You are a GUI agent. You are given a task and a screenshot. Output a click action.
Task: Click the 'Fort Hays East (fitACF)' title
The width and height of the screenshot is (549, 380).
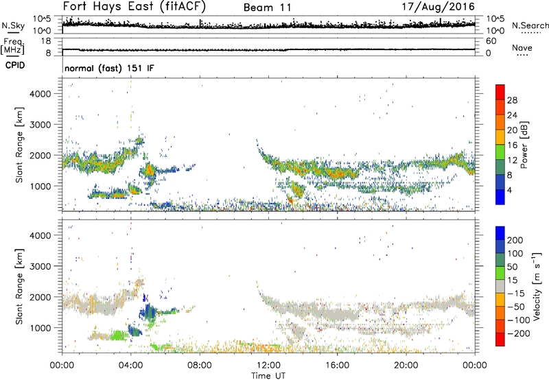pyautogui.click(x=135, y=7)
